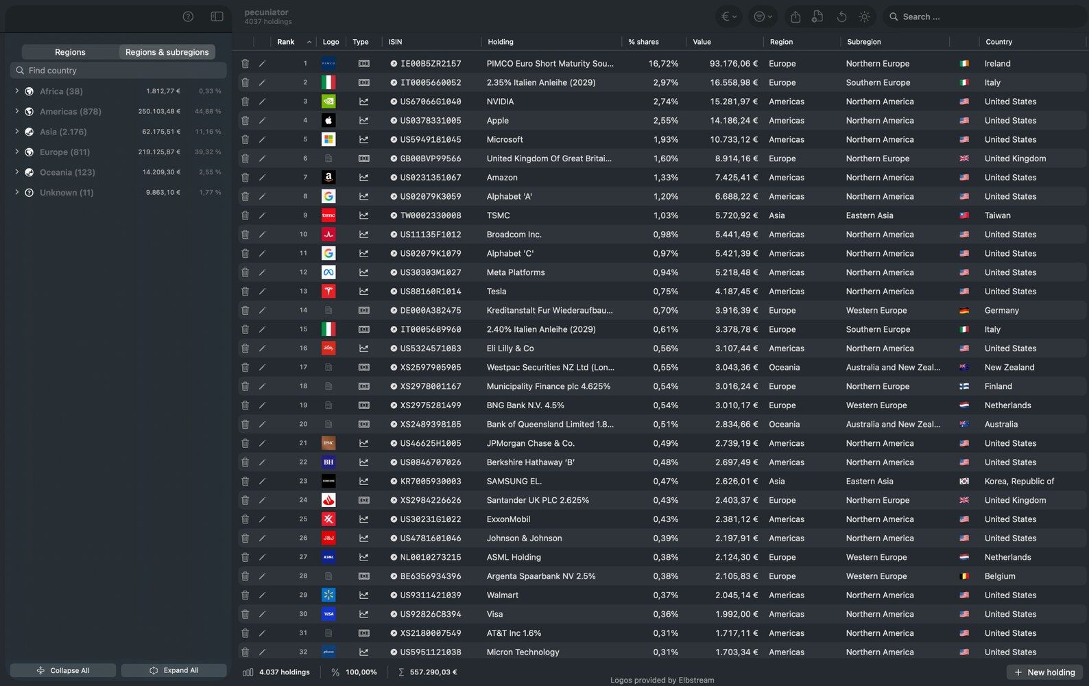Click the Find country field
The width and height of the screenshot is (1089, 686).
pyautogui.click(x=118, y=70)
